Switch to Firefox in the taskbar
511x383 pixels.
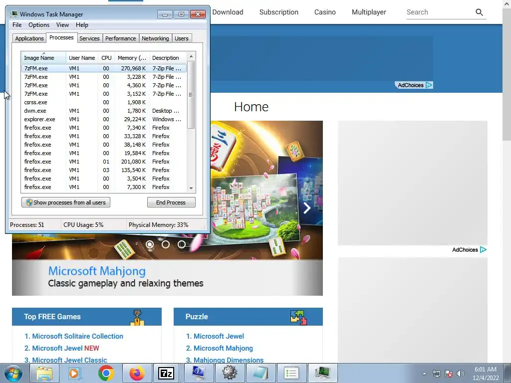[137, 373]
